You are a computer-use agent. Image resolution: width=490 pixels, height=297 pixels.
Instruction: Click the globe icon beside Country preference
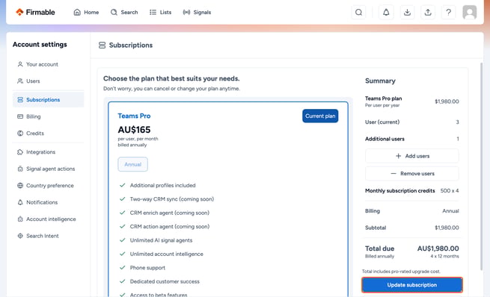(20, 186)
